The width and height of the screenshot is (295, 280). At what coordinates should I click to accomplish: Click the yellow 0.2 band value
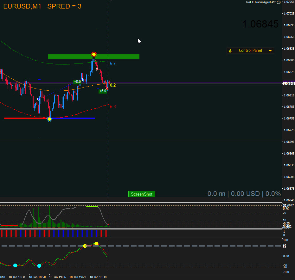click(113, 85)
